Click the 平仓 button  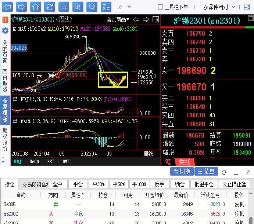click(78, 184)
